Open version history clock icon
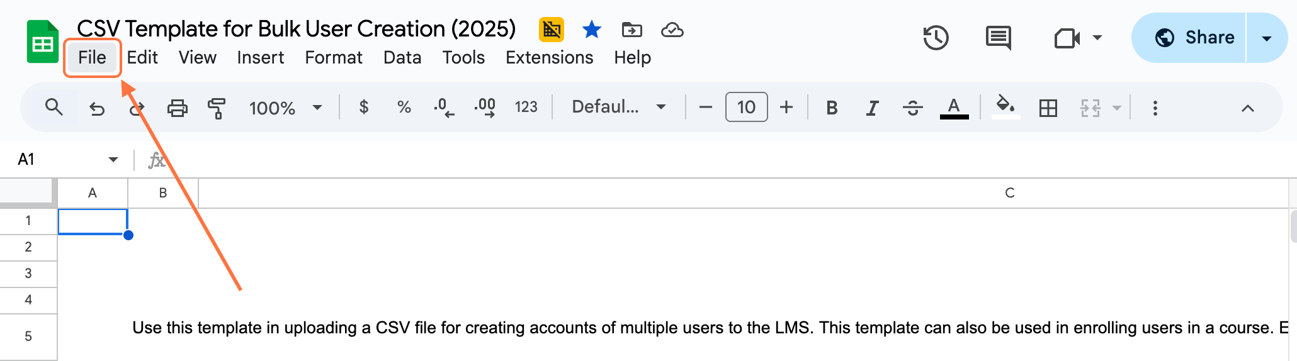1297x361 pixels. pos(936,38)
